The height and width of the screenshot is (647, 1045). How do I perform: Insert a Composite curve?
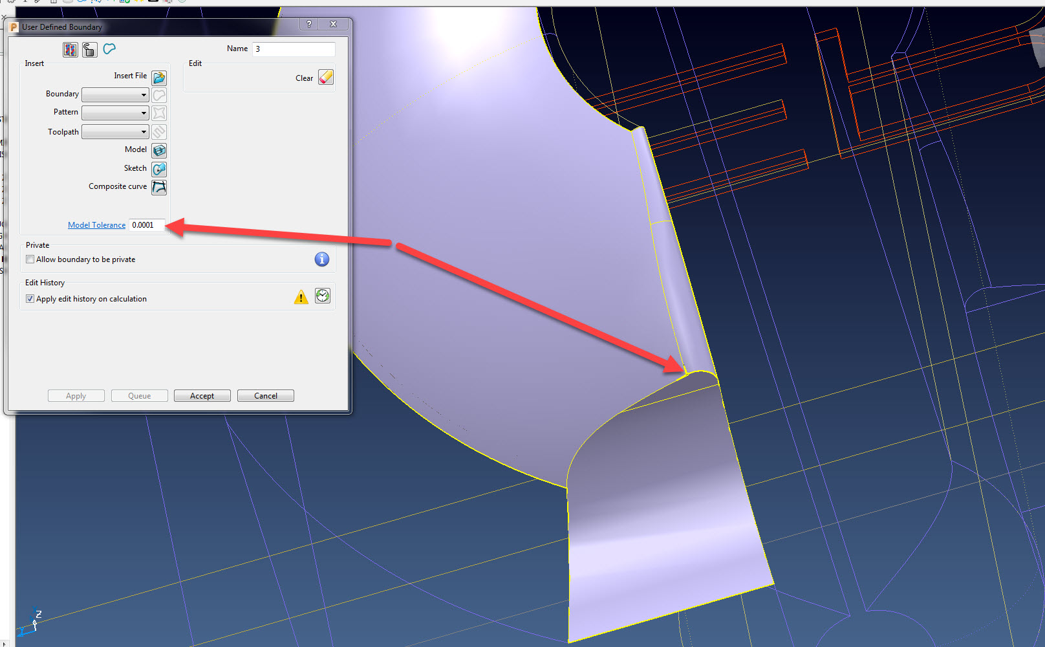158,188
